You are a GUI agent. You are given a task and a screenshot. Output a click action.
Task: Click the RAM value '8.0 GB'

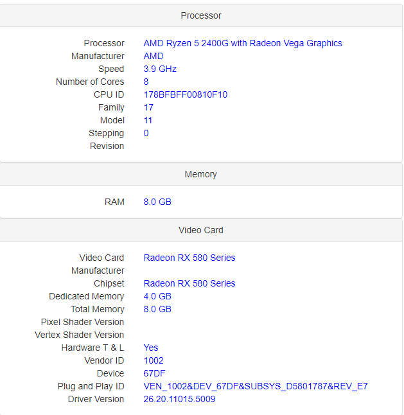tap(157, 202)
